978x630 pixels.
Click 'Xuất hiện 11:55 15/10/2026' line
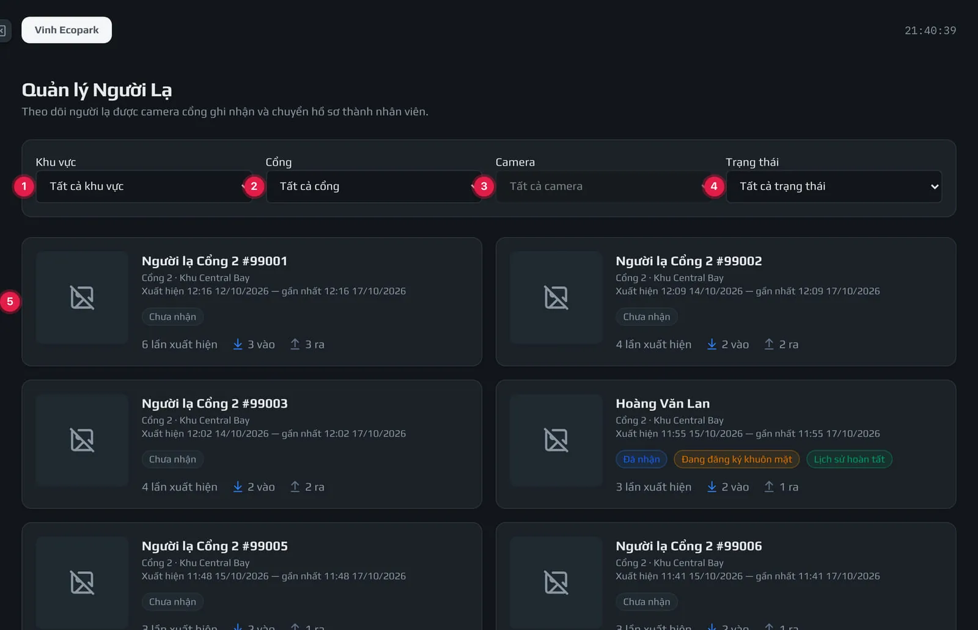pos(748,433)
